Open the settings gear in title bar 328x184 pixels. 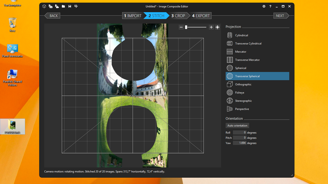(264, 6)
